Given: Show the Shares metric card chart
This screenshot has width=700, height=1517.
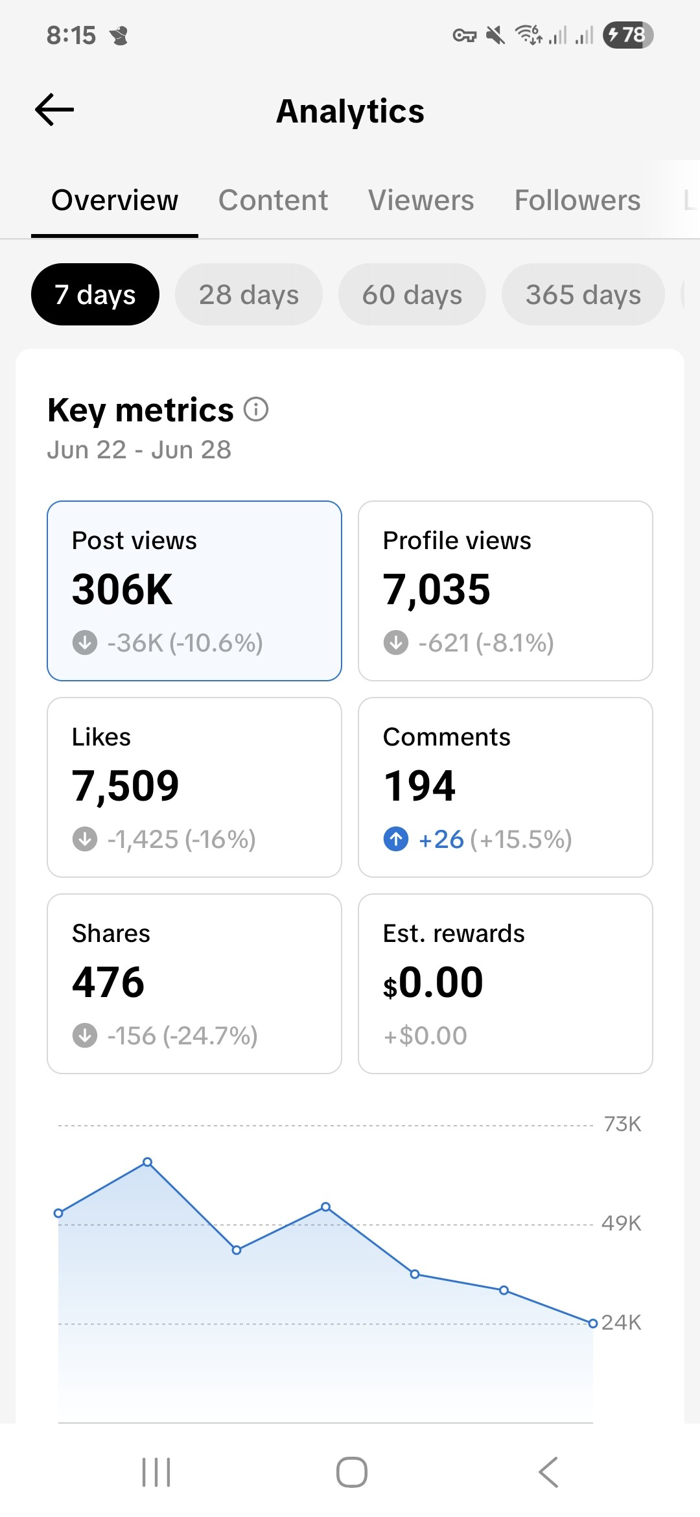Looking at the screenshot, I should tap(194, 983).
